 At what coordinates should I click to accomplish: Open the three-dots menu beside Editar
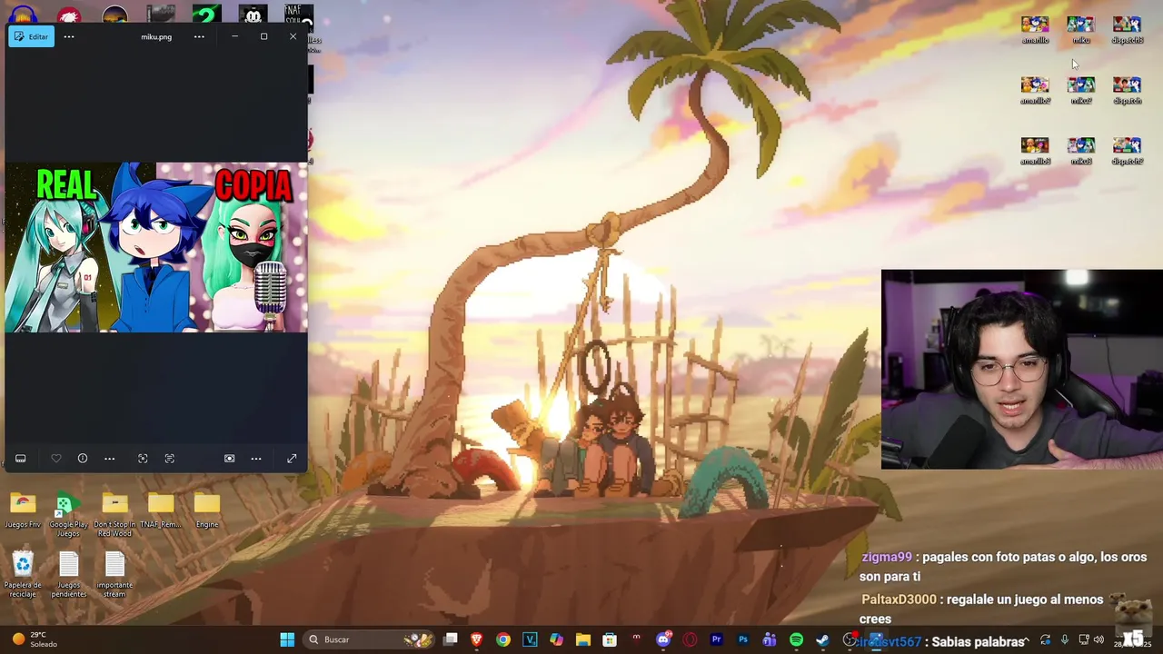pyautogui.click(x=69, y=36)
